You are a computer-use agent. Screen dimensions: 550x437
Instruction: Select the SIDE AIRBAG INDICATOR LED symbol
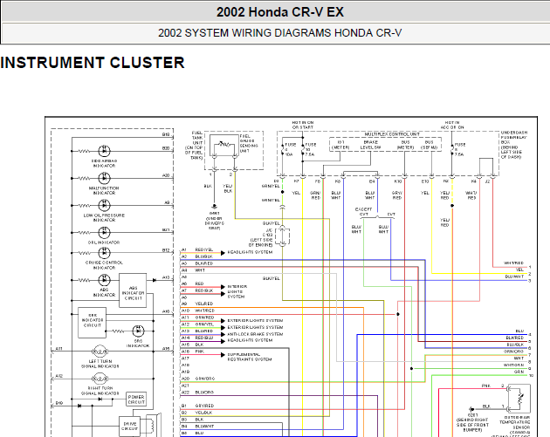104,151
